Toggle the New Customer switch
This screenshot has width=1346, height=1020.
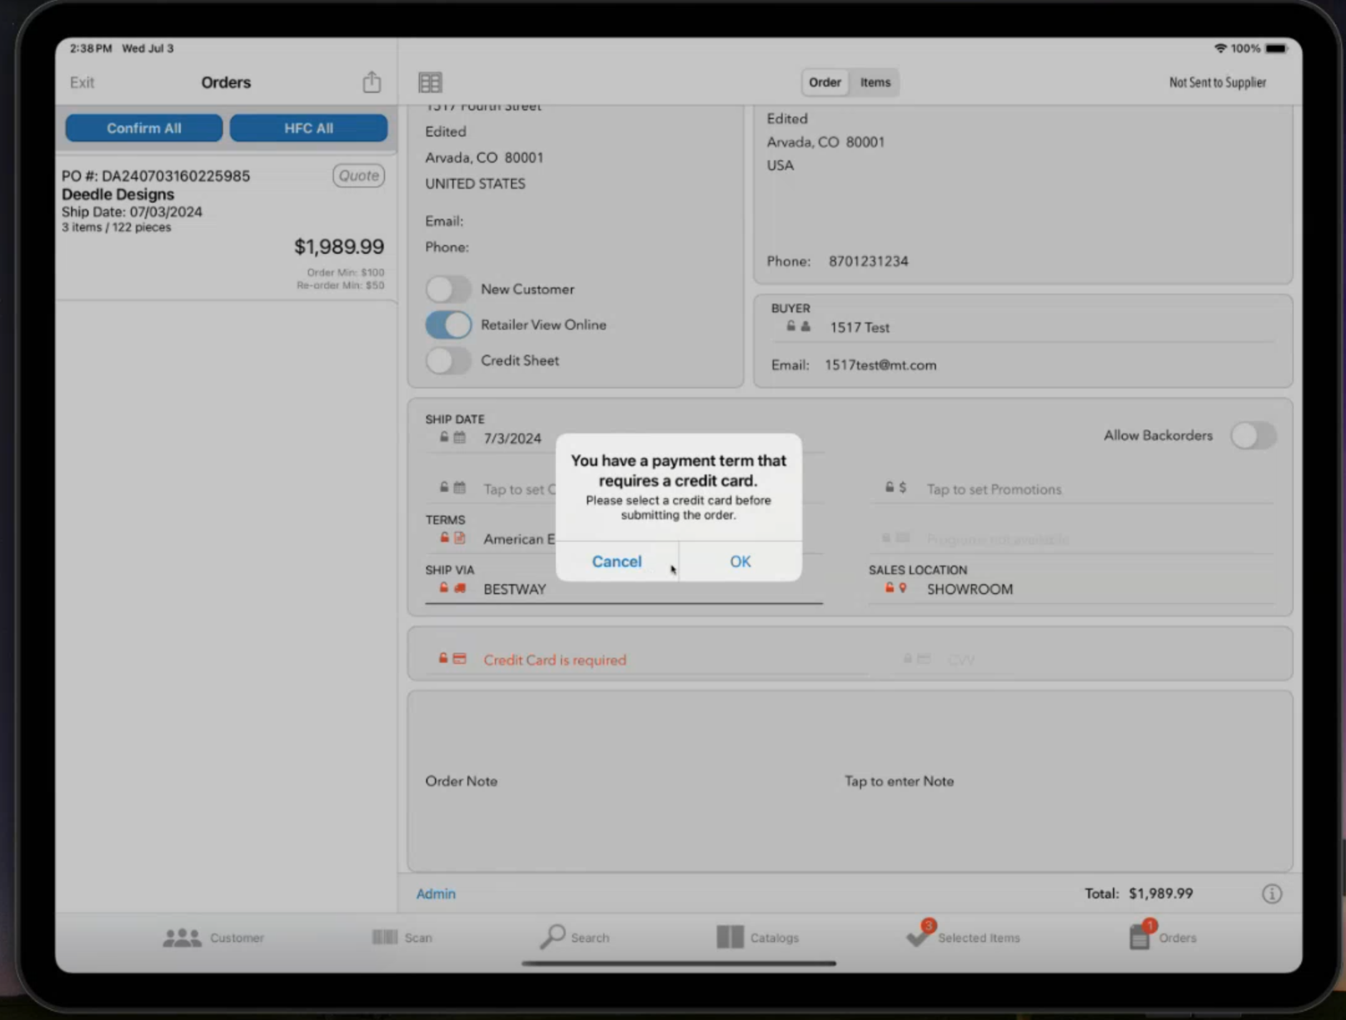point(448,289)
